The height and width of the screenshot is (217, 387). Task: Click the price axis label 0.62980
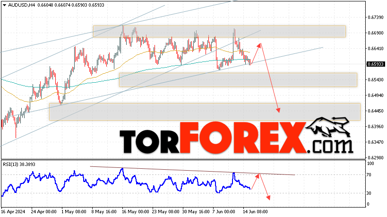click(x=376, y=157)
